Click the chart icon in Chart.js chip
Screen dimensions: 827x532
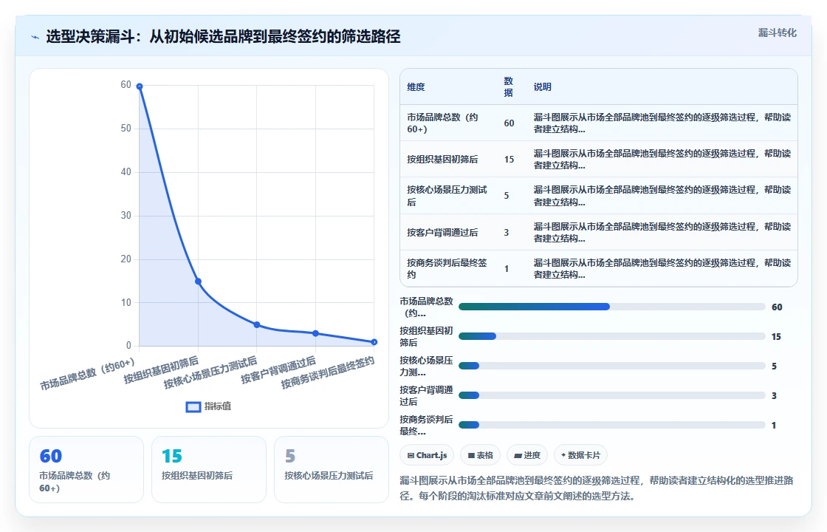[411, 455]
